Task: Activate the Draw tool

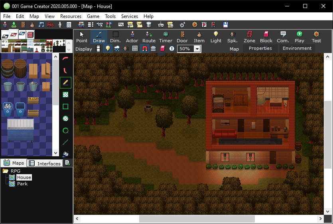Action: [99, 37]
